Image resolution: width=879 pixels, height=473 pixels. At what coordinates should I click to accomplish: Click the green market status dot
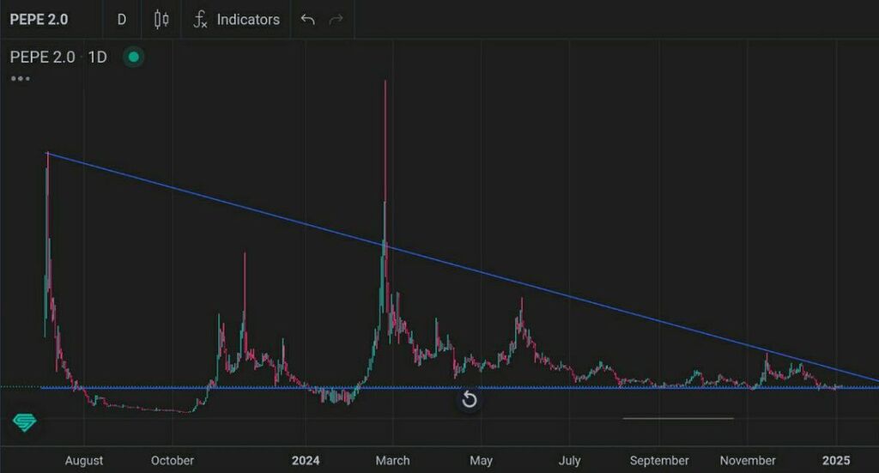click(133, 57)
